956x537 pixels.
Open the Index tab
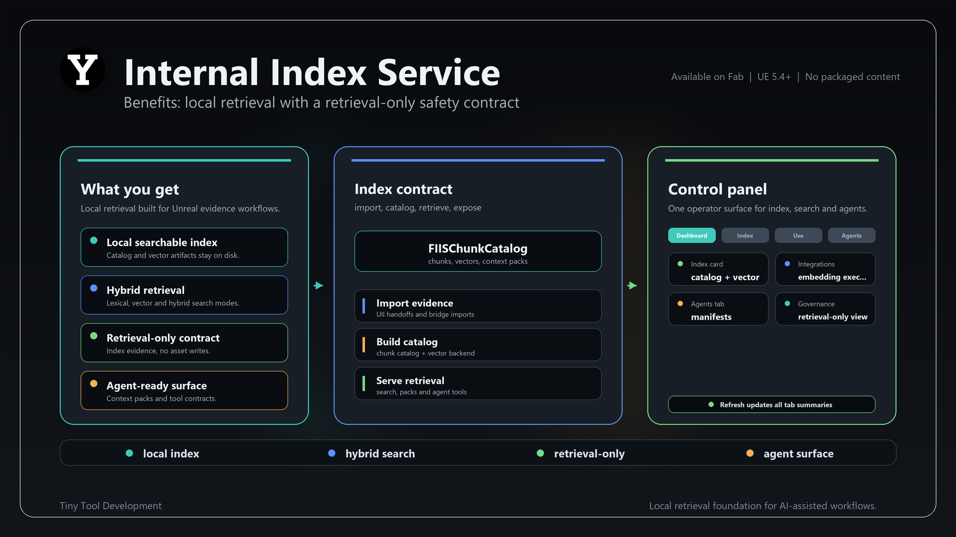tap(745, 236)
